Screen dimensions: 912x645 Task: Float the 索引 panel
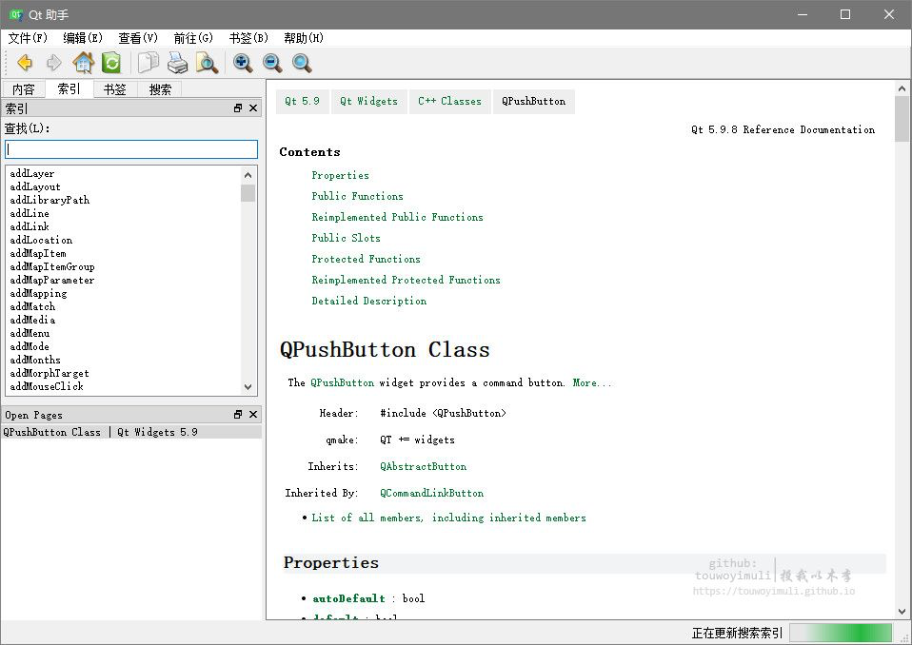(x=238, y=108)
